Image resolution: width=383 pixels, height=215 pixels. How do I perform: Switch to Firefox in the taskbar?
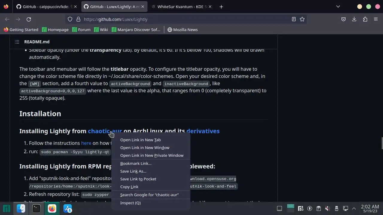click(52, 208)
